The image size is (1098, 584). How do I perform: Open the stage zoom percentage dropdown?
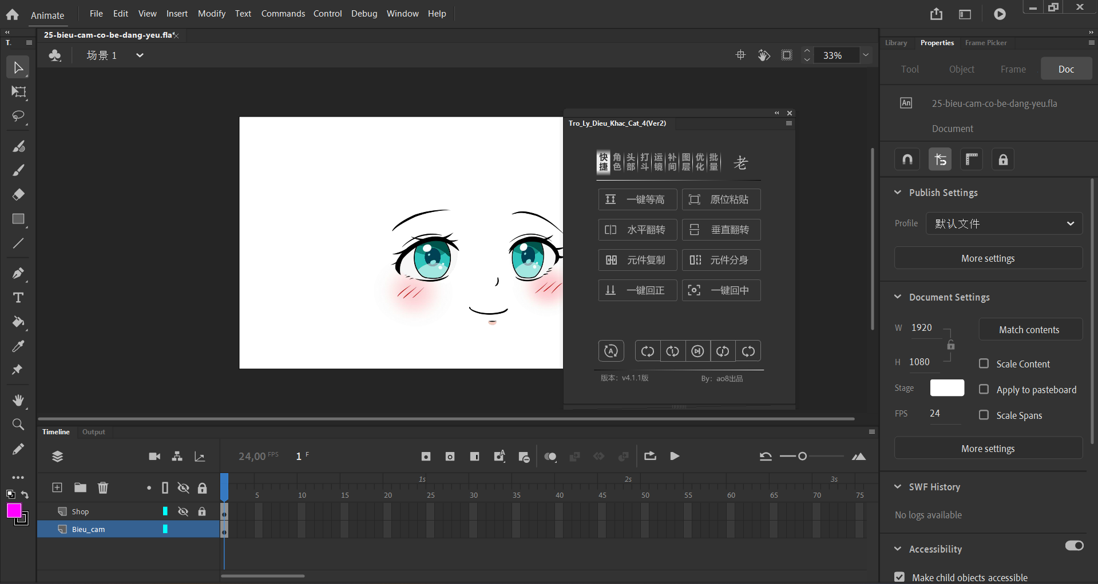click(x=866, y=55)
